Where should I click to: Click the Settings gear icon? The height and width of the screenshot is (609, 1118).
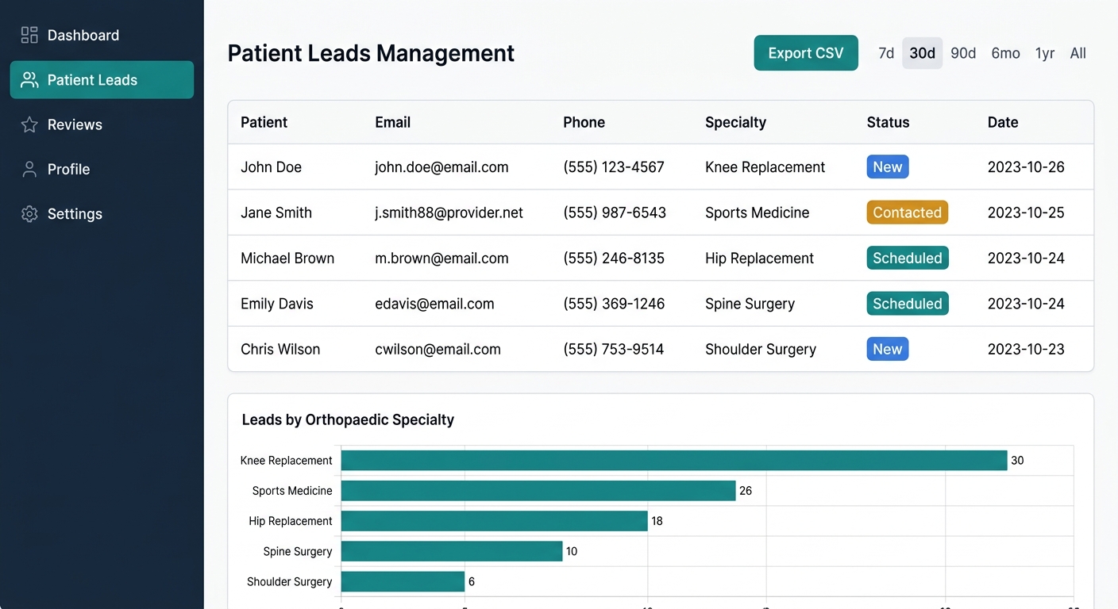click(29, 214)
